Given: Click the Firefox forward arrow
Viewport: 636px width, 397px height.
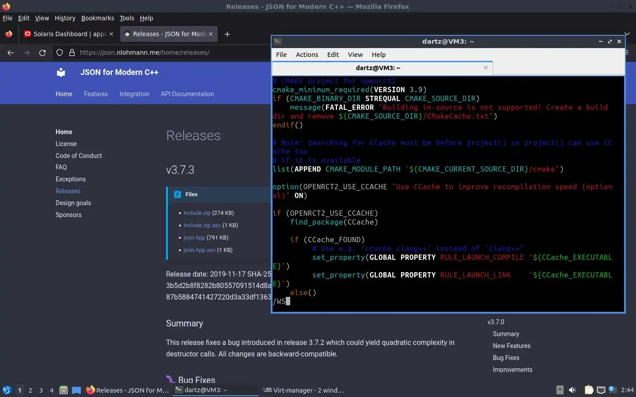Looking at the screenshot, I should click(x=26, y=52).
